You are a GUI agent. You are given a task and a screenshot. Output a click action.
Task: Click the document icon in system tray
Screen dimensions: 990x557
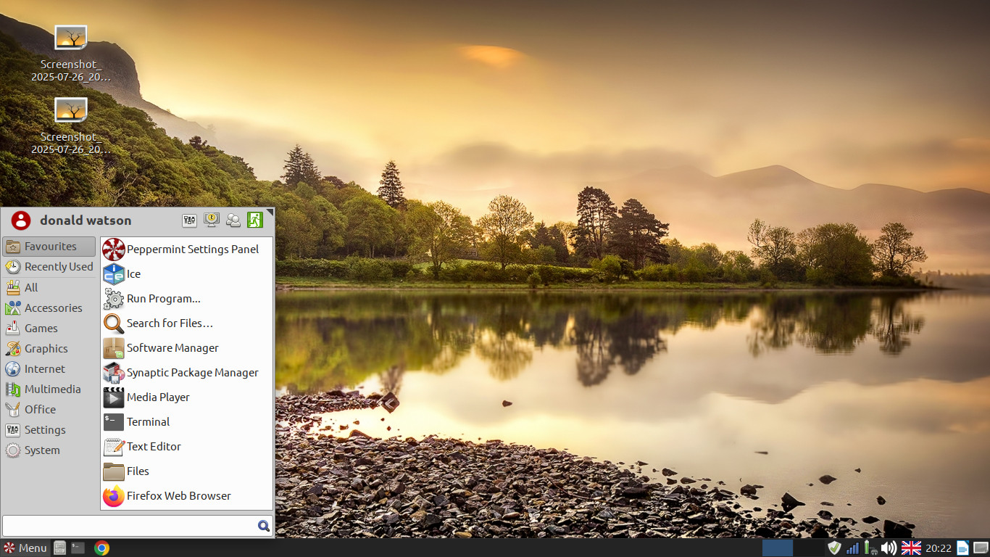coord(962,548)
